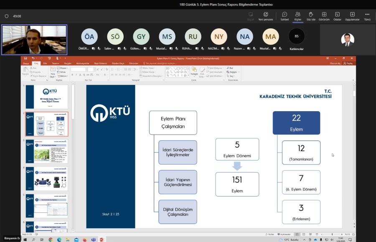Open Değiştir replace dropdown
Image resolution: width=376 pixels, height=242 pixels.
[x=233, y=72]
